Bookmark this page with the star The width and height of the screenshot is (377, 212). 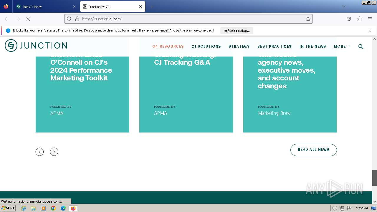pyautogui.click(x=308, y=19)
